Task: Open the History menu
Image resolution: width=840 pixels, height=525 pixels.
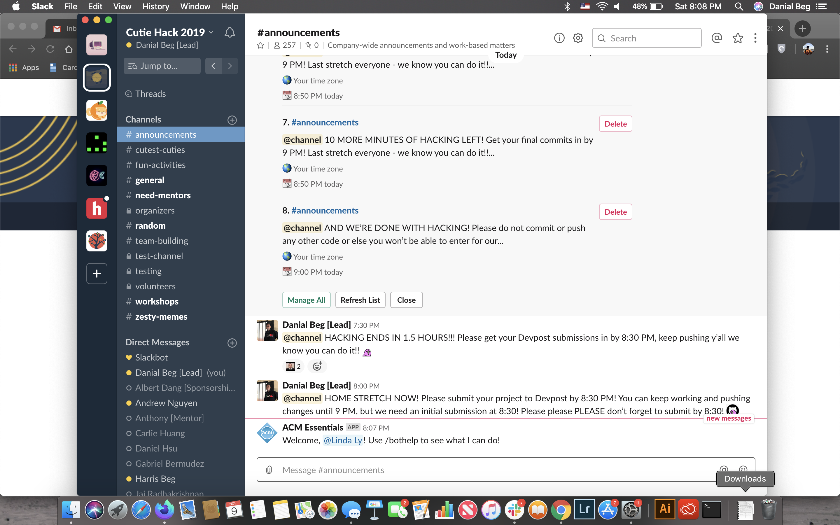Action: [x=155, y=6]
